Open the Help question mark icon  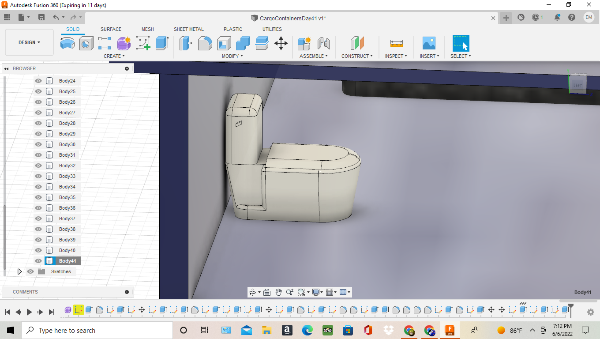572,17
